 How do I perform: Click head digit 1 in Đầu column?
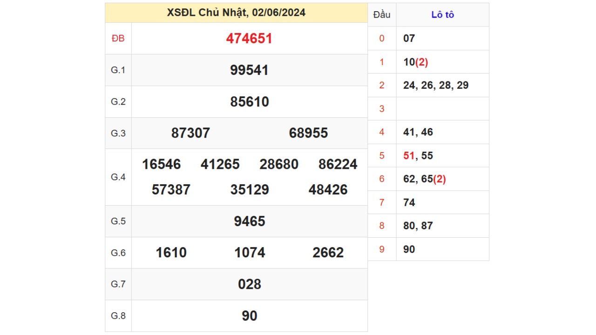tap(382, 62)
